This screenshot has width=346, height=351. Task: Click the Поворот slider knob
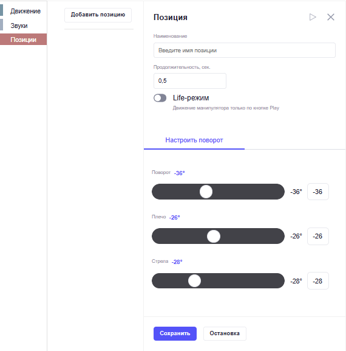(x=206, y=192)
